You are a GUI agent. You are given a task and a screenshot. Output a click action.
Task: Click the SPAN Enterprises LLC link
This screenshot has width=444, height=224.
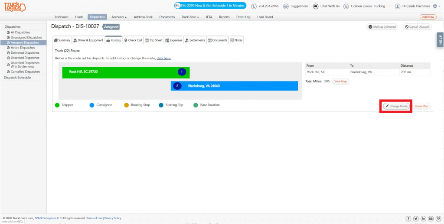pos(48,218)
